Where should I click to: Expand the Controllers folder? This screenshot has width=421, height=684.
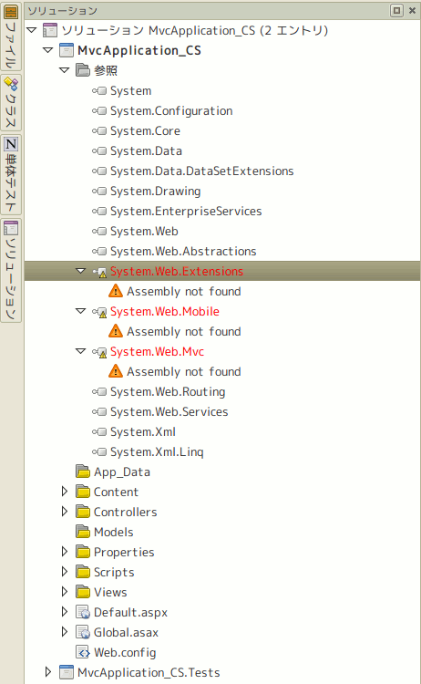[x=65, y=512]
